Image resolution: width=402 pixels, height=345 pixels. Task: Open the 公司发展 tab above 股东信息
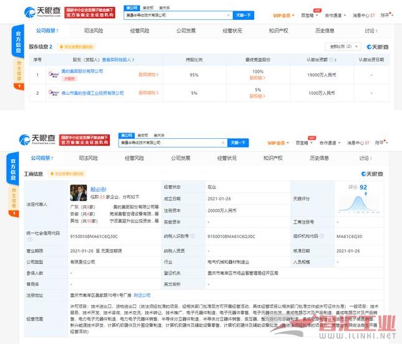tap(186, 31)
